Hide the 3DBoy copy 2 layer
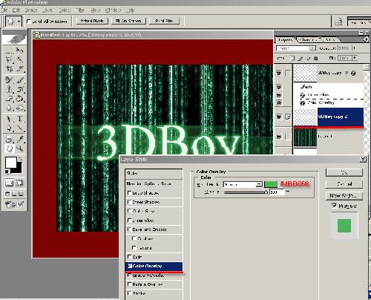 pyautogui.click(x=279, y=117)
